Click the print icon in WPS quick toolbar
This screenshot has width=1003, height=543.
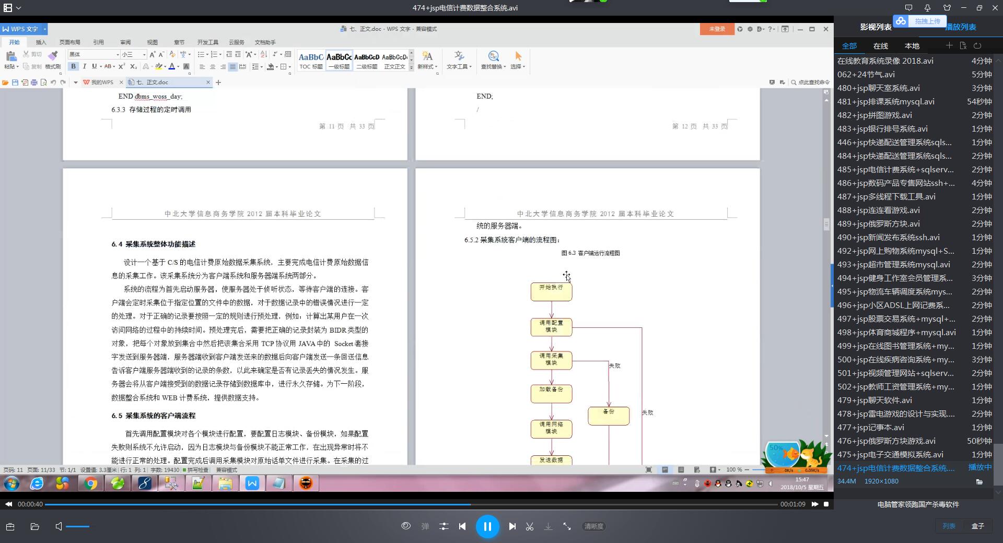point(34,82)
